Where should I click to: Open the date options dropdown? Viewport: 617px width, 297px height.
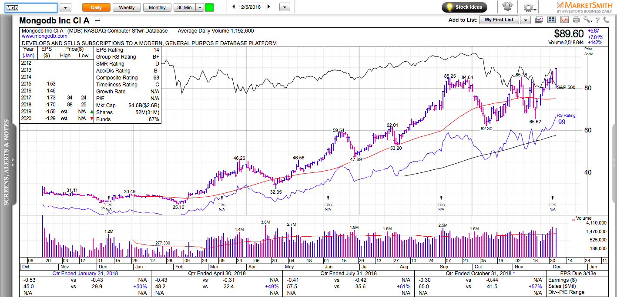click(x=285, y=7)
